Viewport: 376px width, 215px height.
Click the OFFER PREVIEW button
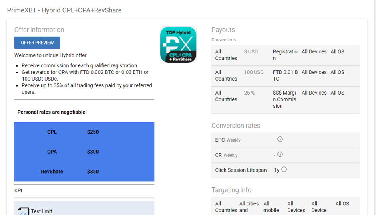[37, 43]
